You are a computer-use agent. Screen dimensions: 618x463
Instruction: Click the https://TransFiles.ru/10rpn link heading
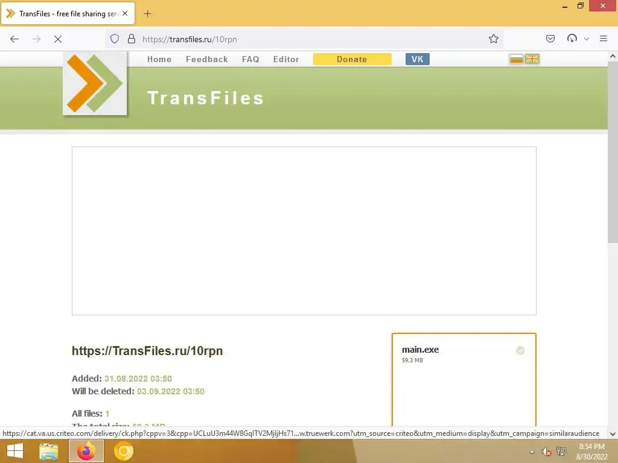[x=147, y=351]
